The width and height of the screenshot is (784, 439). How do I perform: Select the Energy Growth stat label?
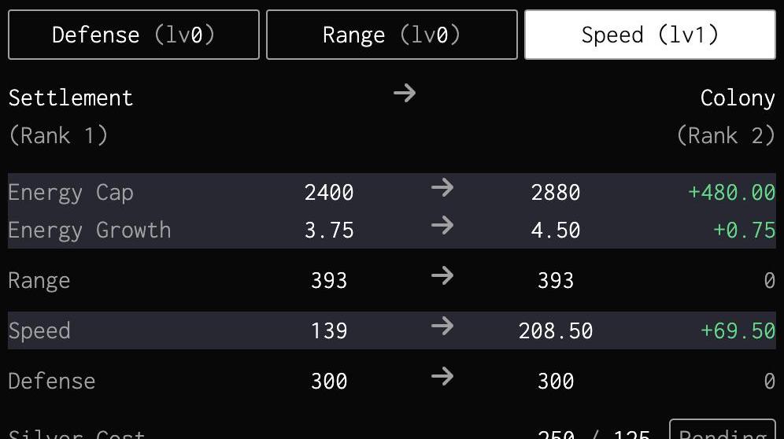click(90, 231)
